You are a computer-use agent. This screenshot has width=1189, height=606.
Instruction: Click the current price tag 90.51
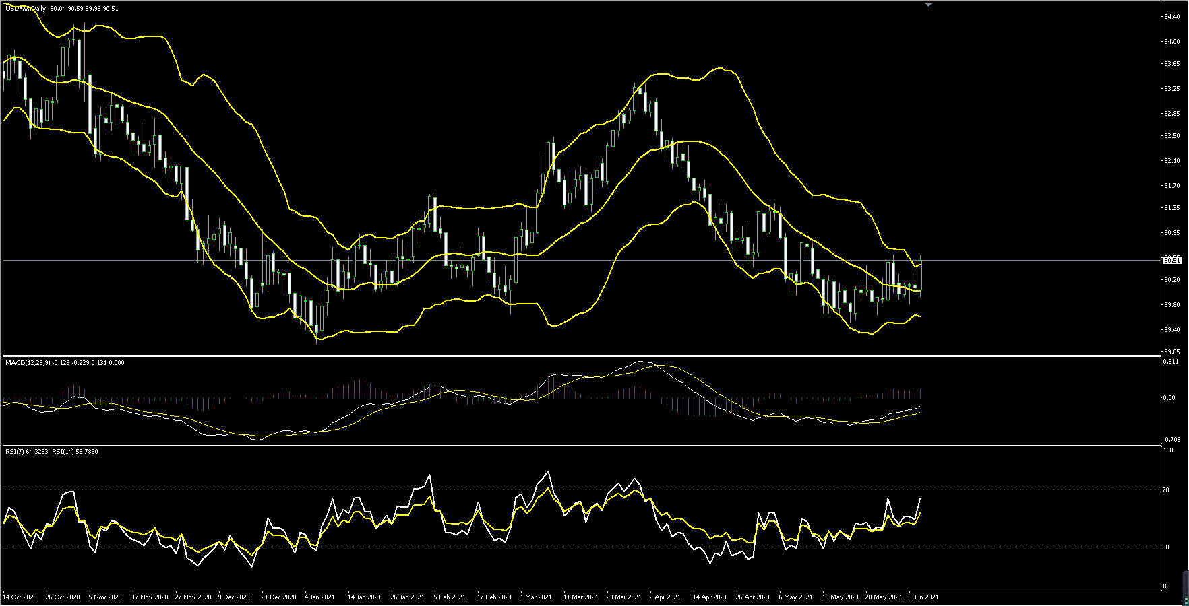1172,260
